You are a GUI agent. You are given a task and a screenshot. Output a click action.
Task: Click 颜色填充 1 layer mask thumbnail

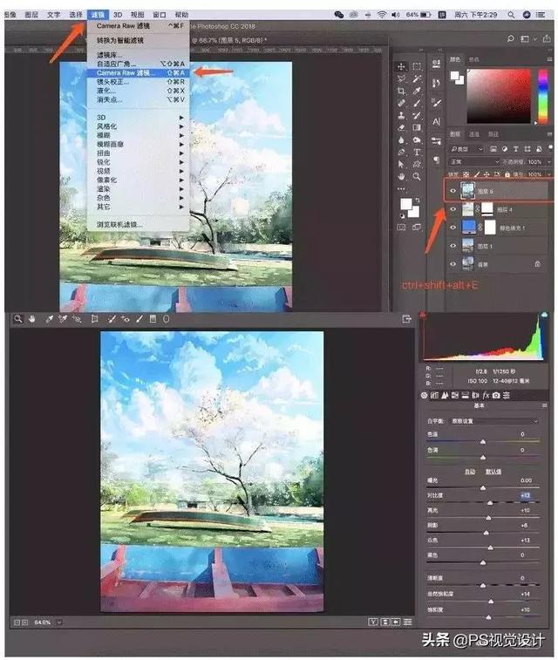490,228
